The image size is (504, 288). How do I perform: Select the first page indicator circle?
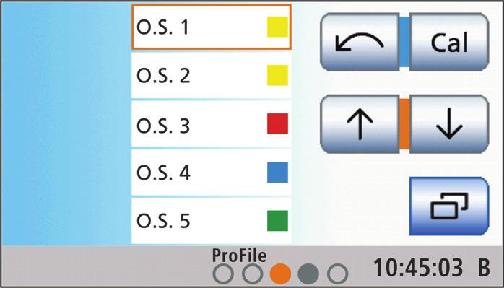223,274
